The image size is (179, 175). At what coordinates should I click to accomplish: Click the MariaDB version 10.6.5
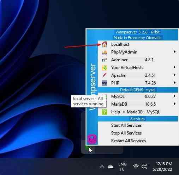coord(150,104)
